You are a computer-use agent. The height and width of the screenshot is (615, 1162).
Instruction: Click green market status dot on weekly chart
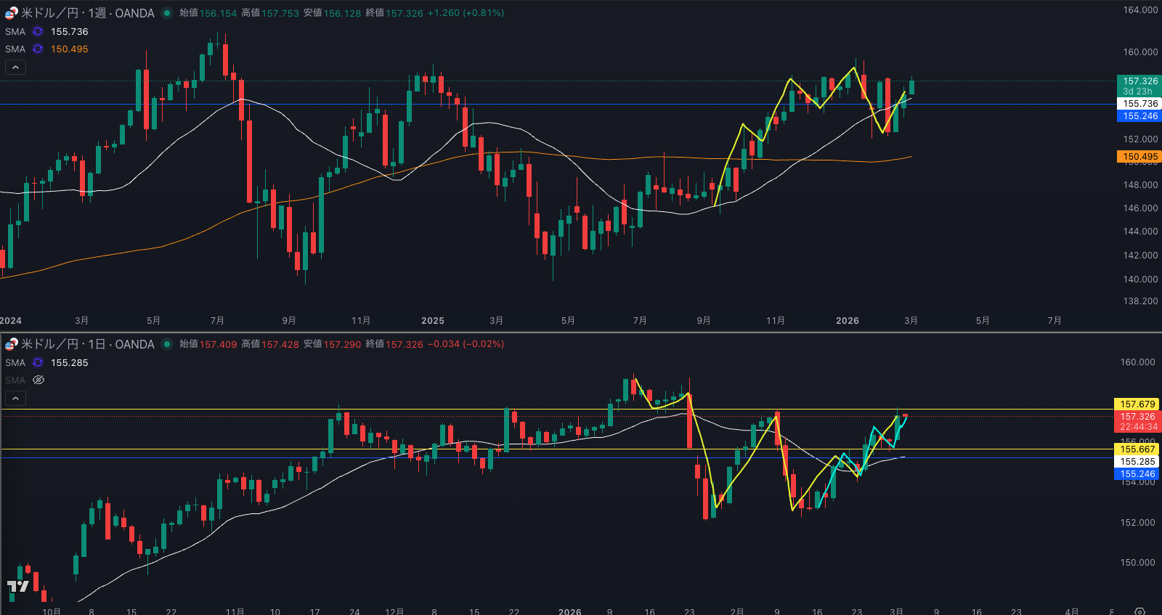167,13
